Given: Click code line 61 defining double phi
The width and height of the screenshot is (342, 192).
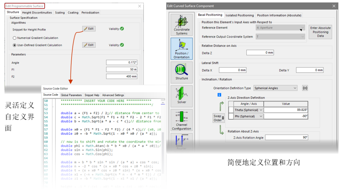Looking at the screenshot, I should click(x=111, y=146).
